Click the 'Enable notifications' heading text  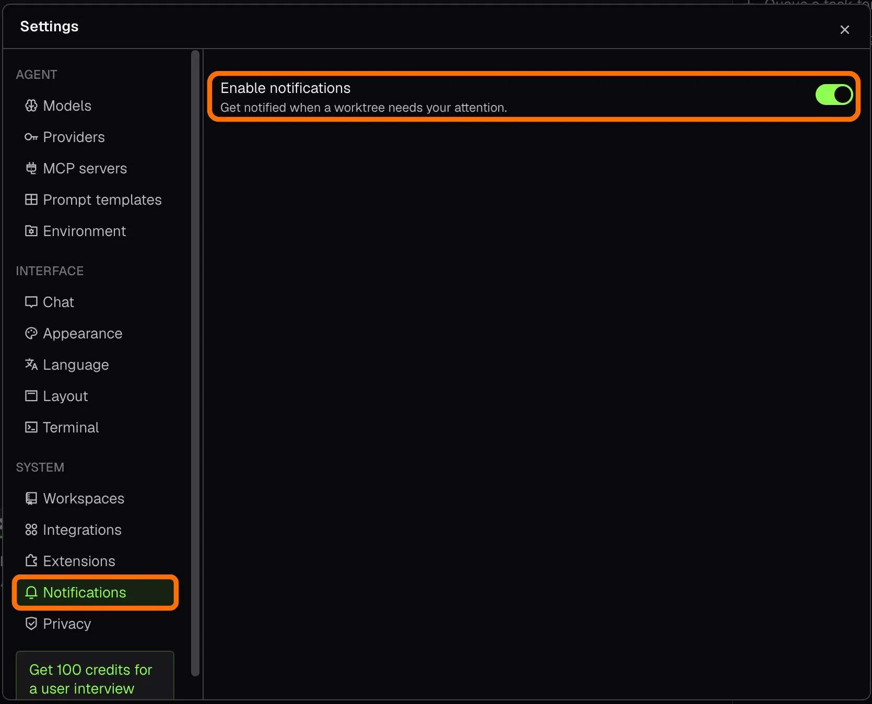click(x=286, y=88)
